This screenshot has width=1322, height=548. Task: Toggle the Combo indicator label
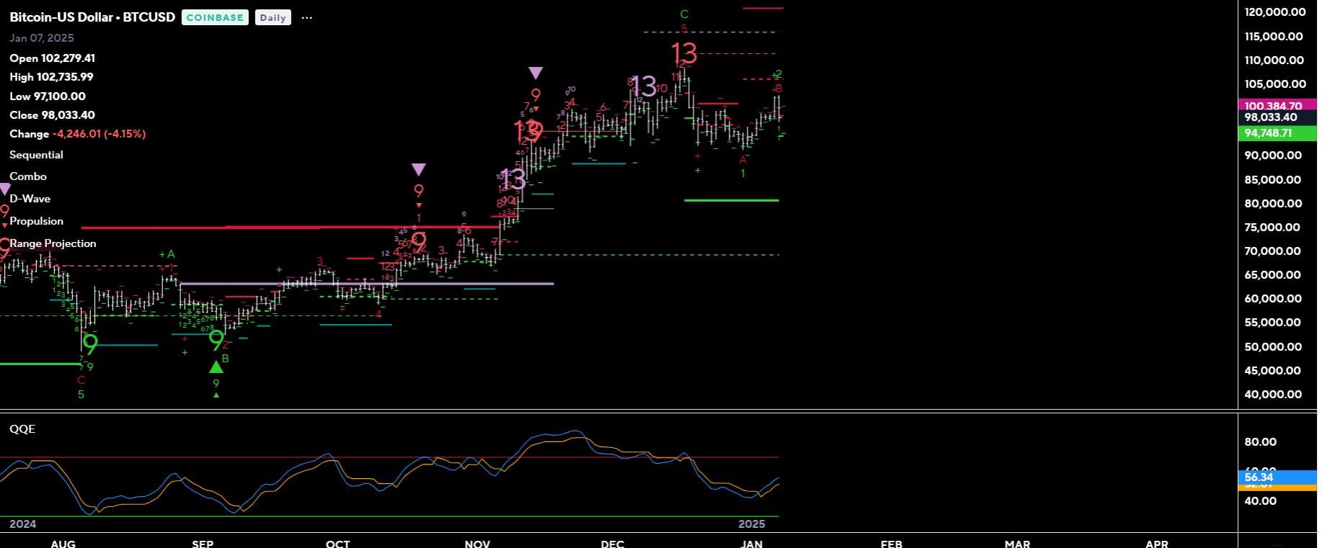pyautogui.click(x=28, y=176)
